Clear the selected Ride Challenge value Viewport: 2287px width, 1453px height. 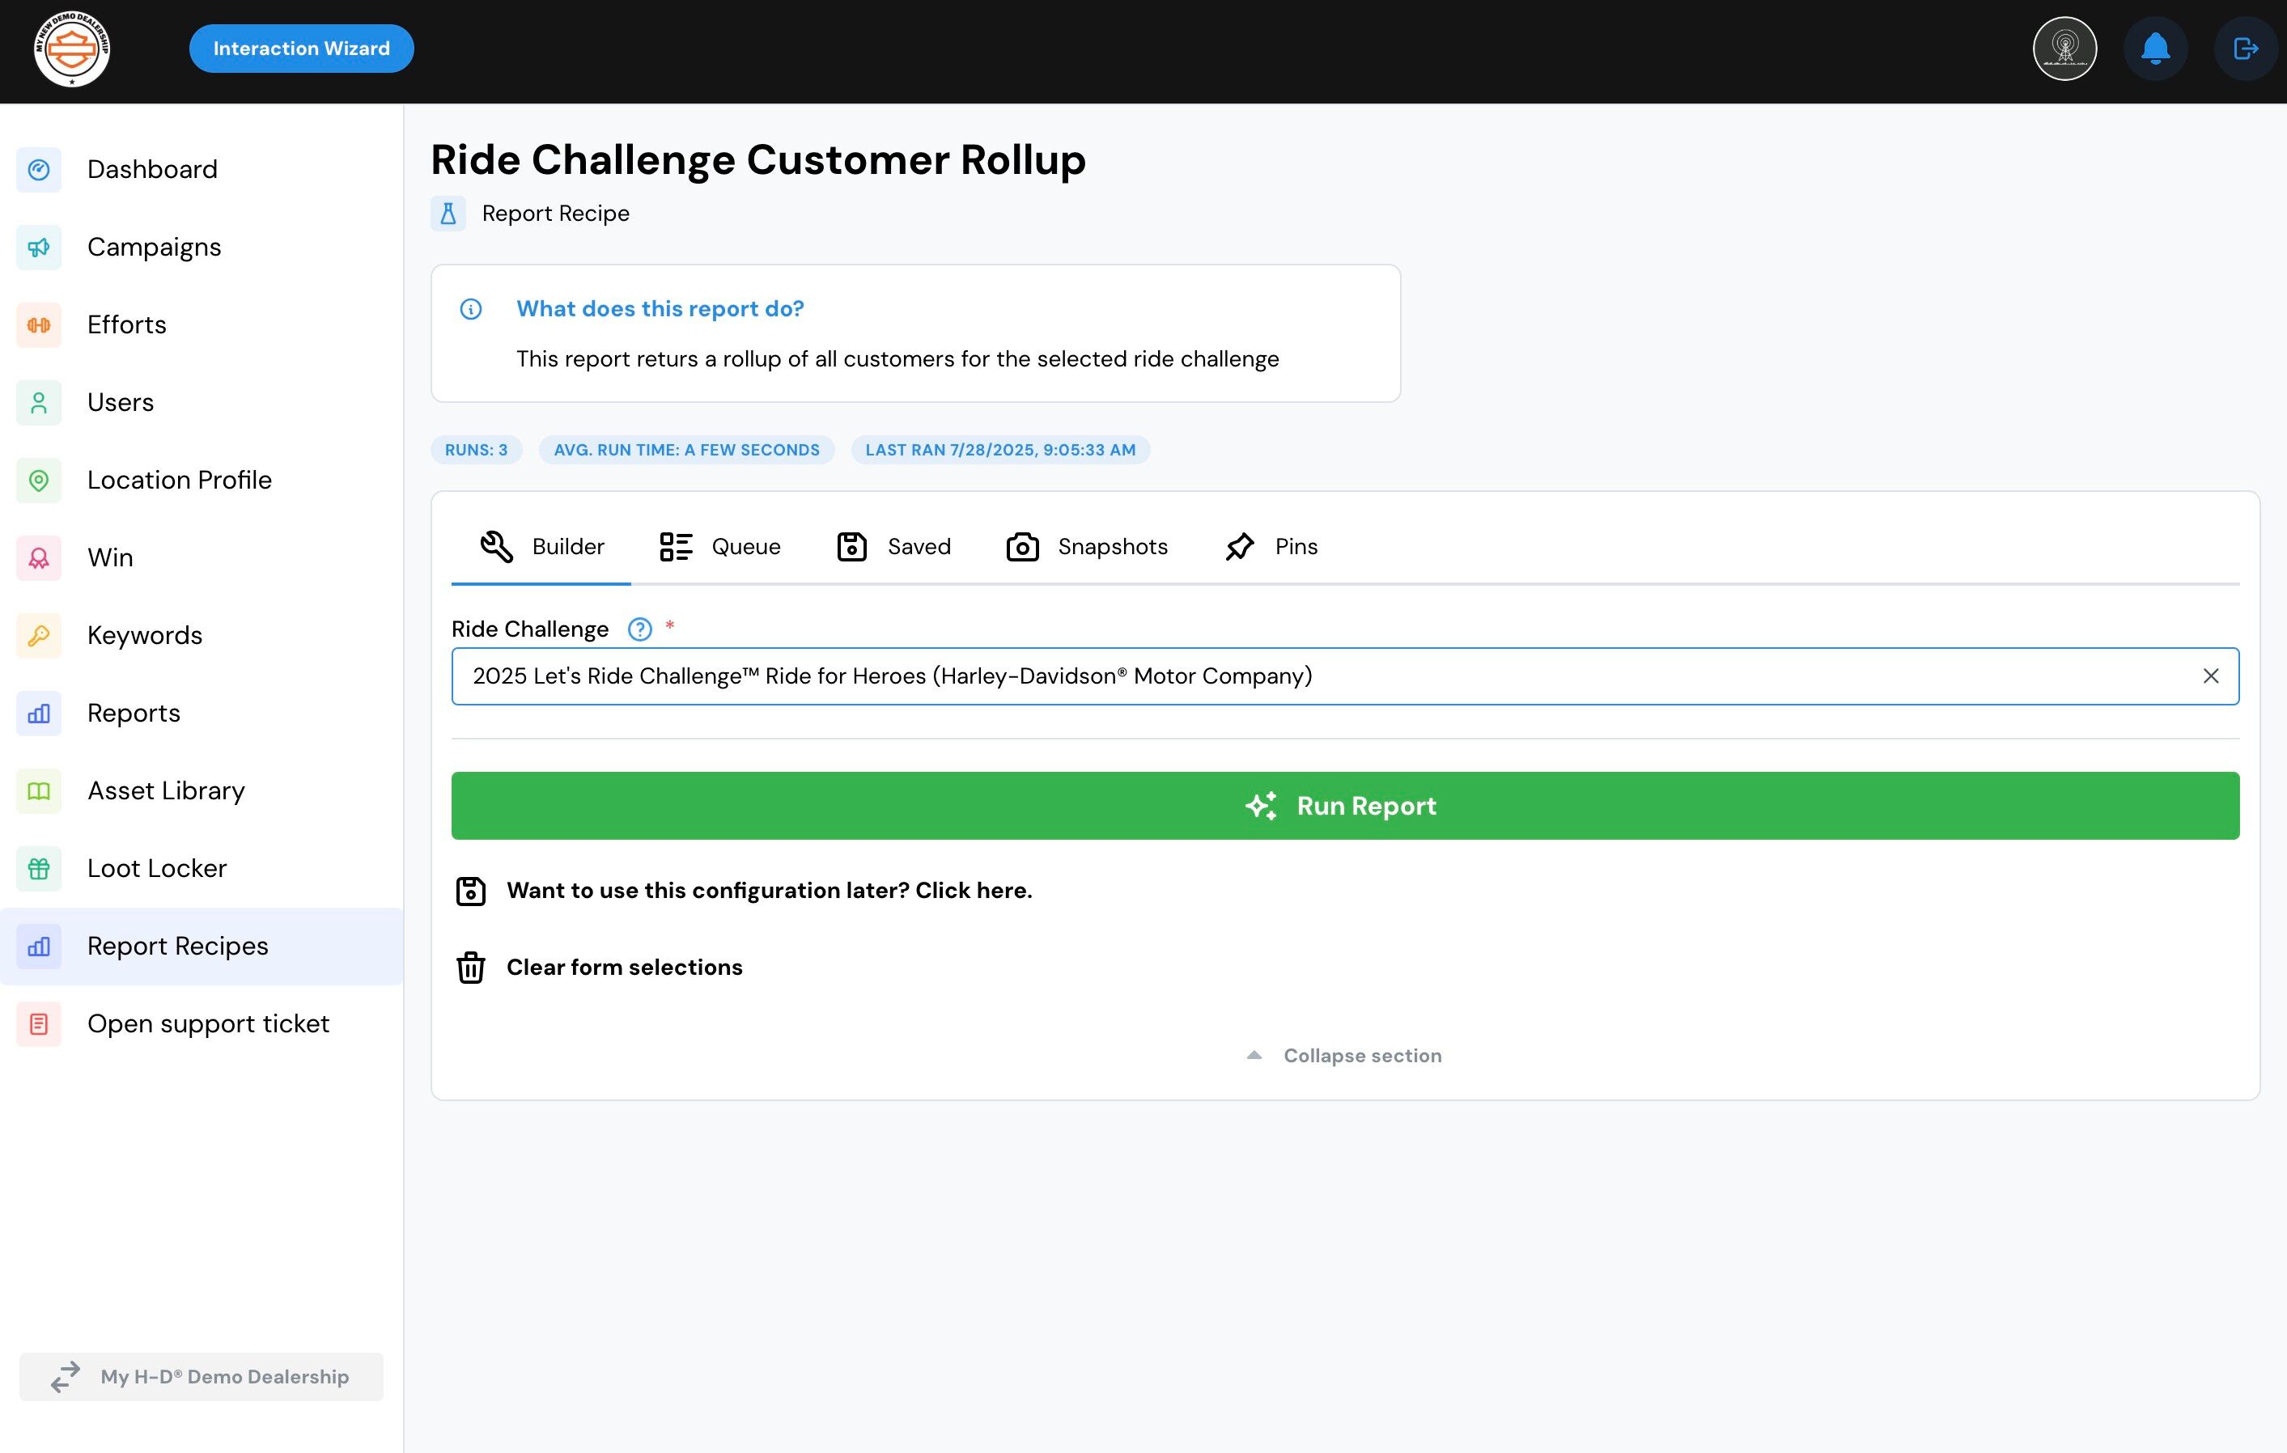(2210, 676)
